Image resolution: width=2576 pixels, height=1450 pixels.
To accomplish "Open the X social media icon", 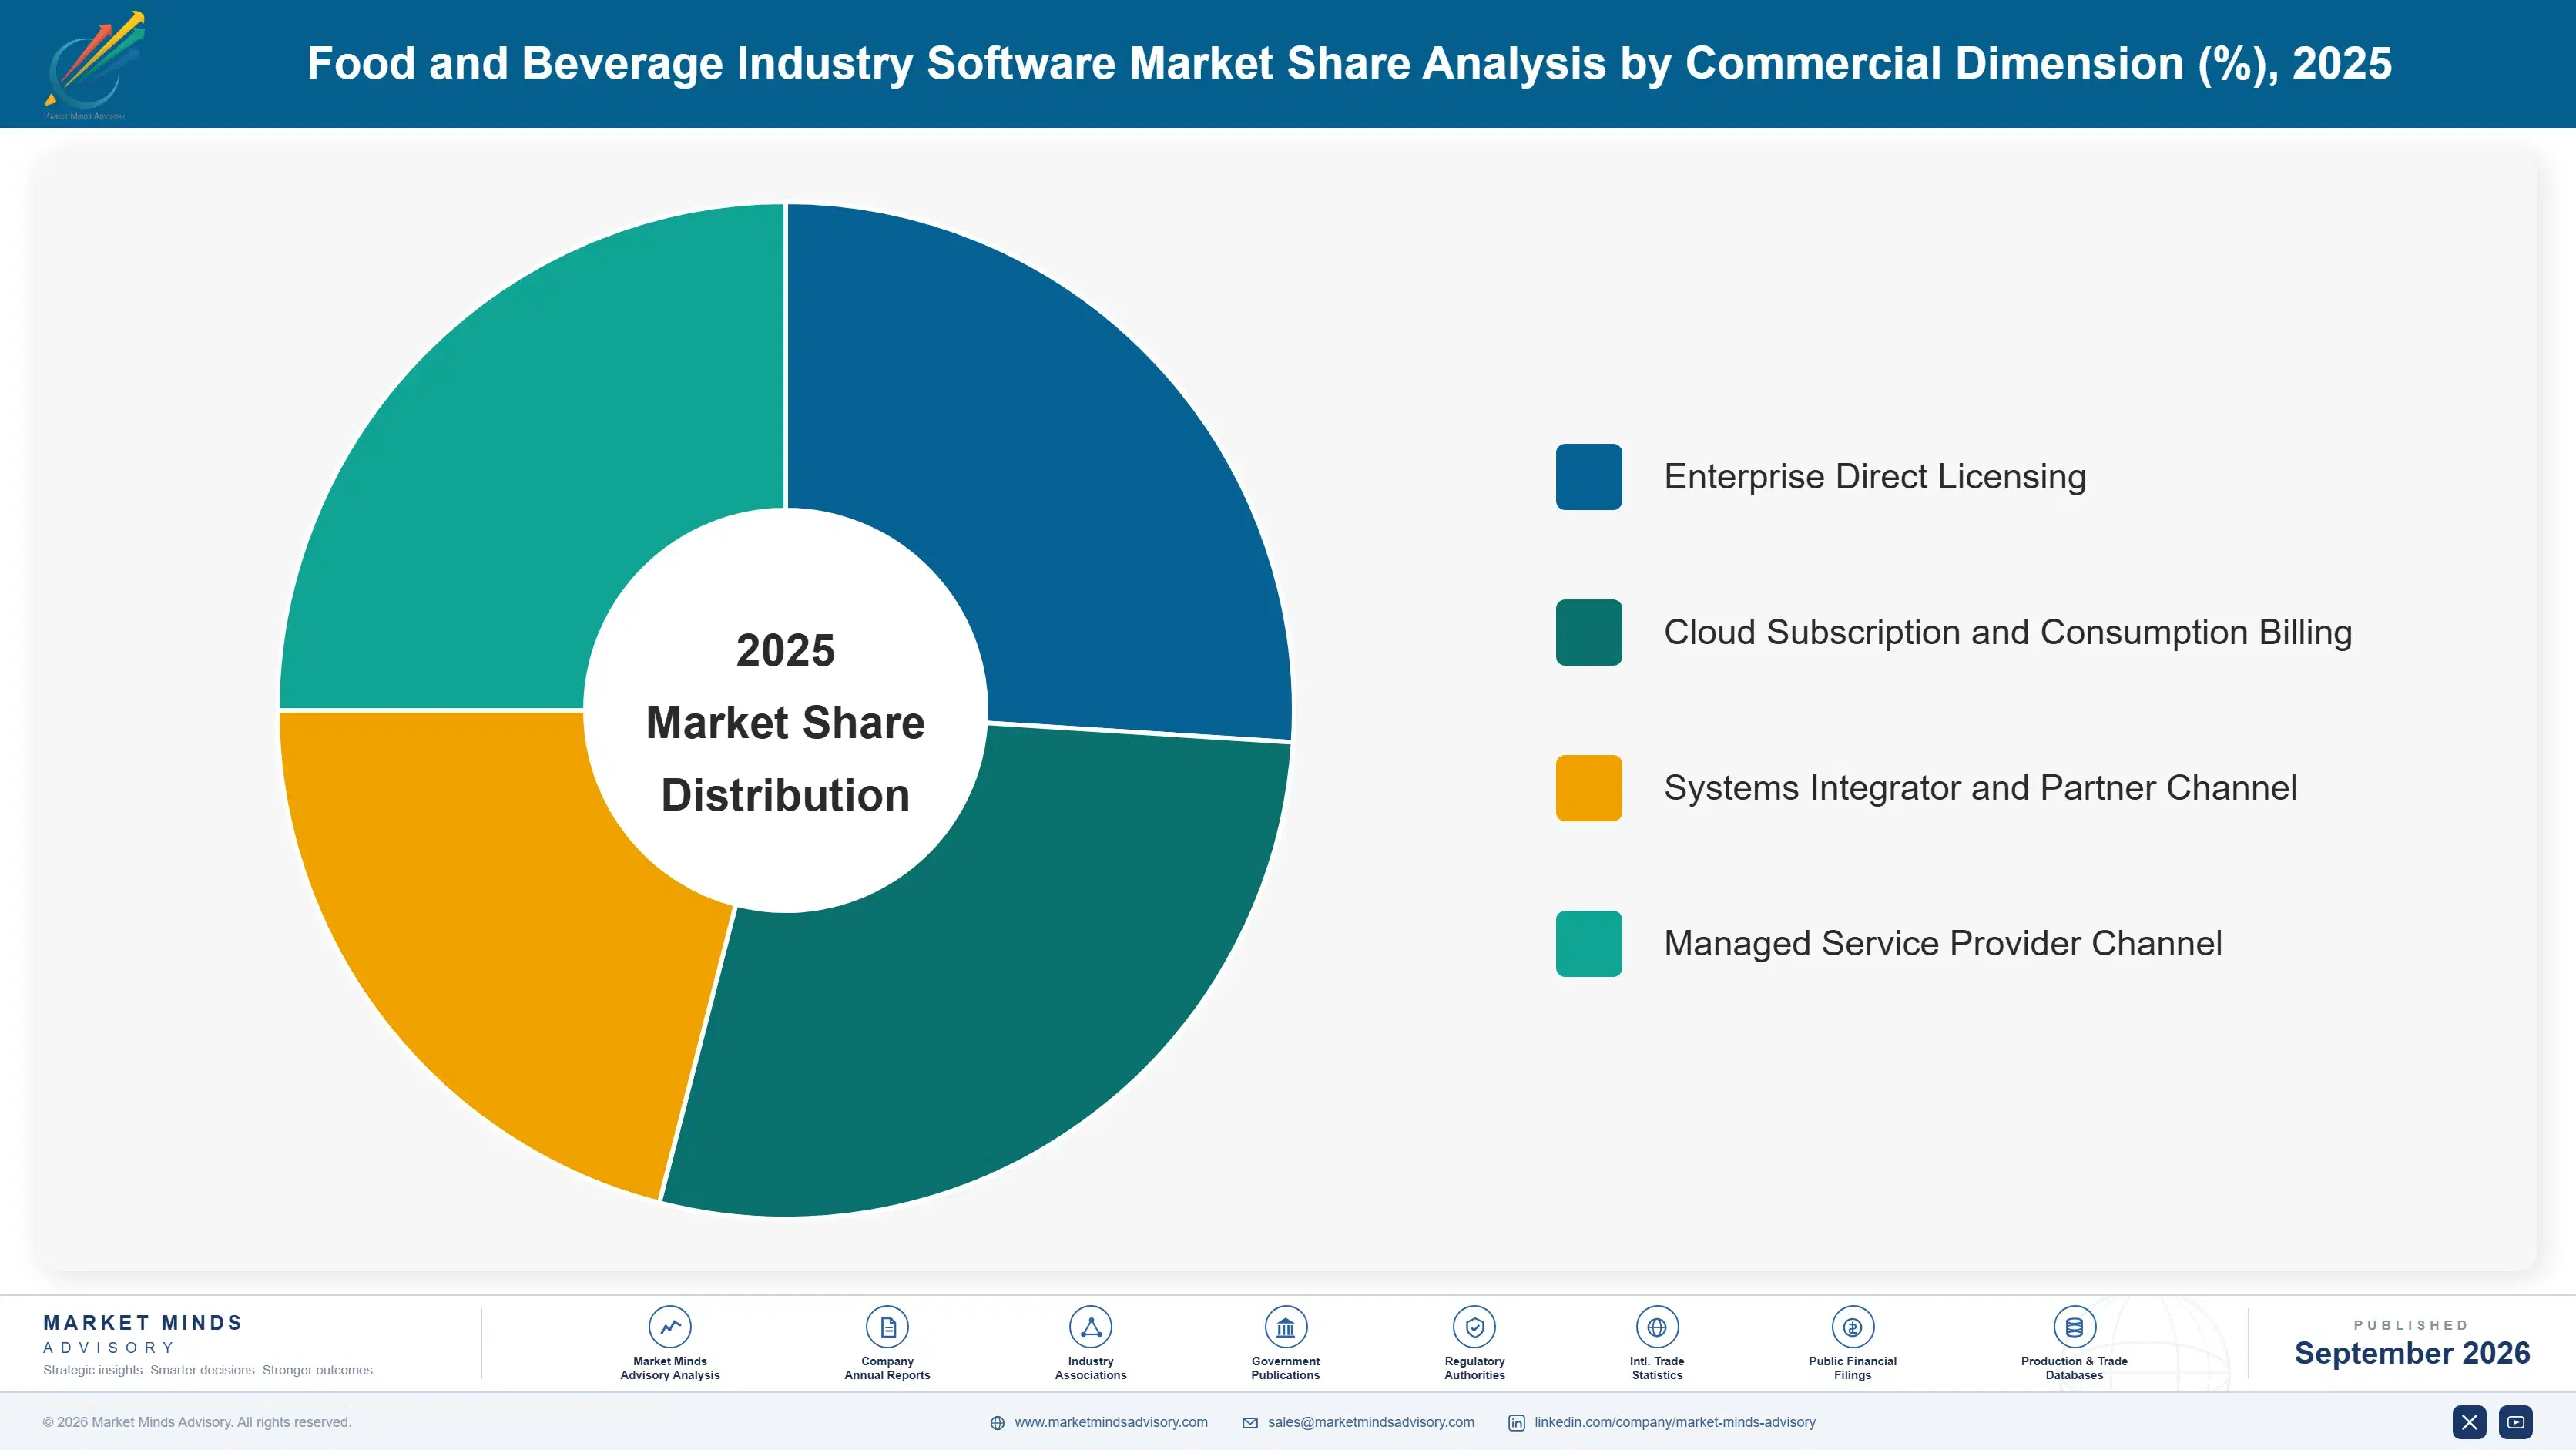I will (x=2469, y=1422).
